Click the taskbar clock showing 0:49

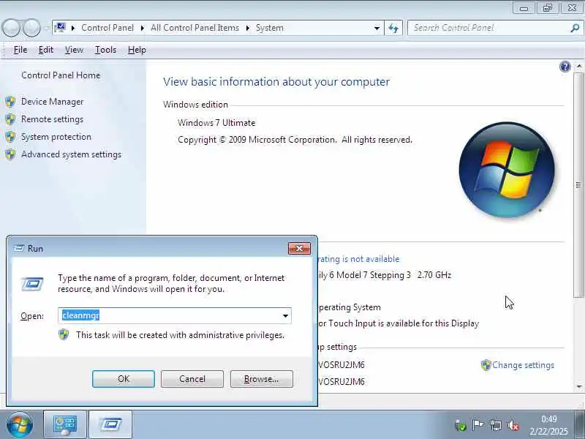point(549,419)
